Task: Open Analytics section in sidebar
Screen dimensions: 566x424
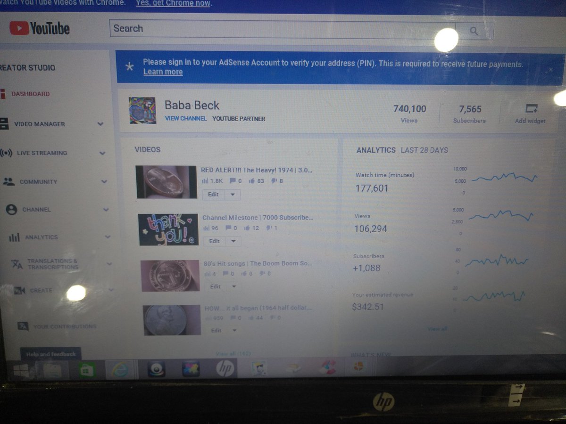Action: click(42, 237)
